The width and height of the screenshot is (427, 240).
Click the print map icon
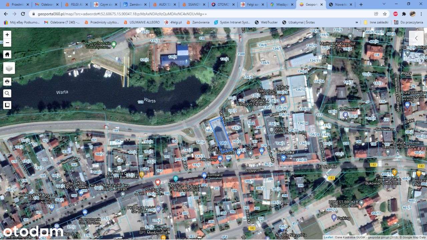pos(7,82)
